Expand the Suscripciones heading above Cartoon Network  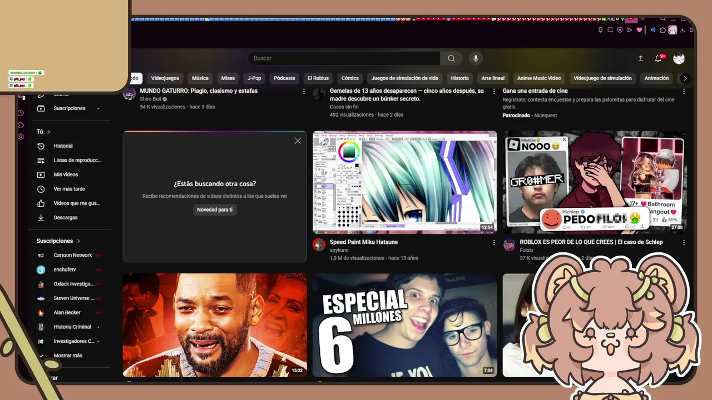(58, 241)
